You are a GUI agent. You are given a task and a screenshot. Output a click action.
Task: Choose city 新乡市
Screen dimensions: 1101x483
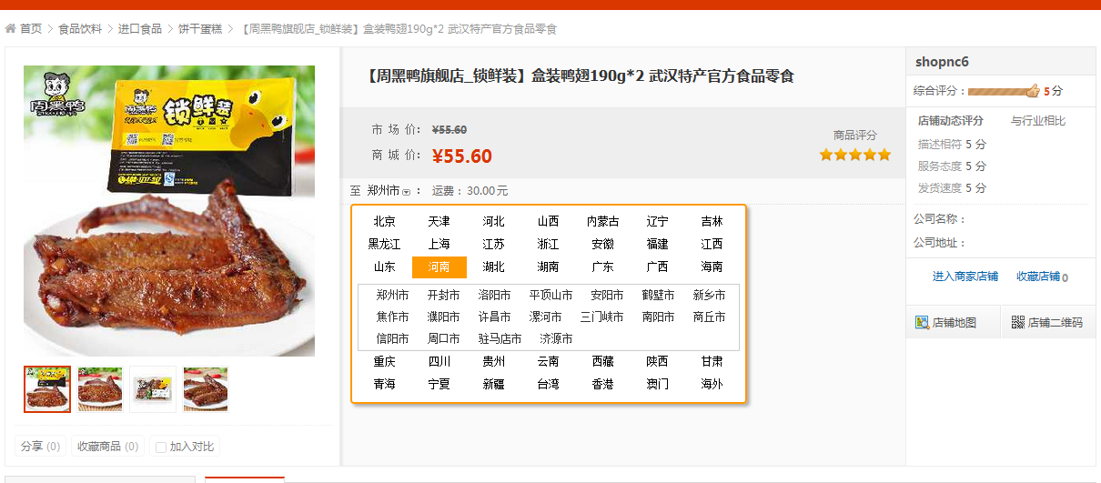[709, 295]
